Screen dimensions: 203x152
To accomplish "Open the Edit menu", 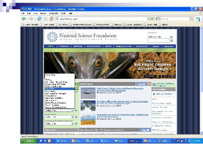I will pyautogui.click(x=29, y=13).
